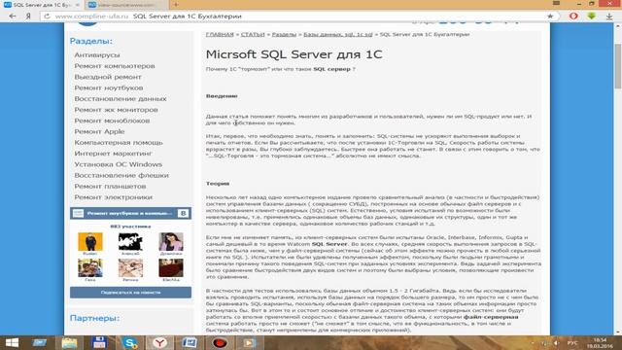Open the browser menu hamburger icon
Image resolution: width=622 pixels, height=350 pixels.
[556, 4]
